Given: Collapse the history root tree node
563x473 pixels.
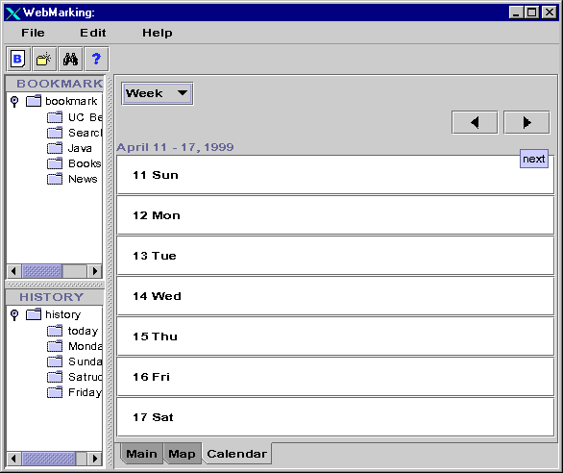Looking at the screenshot, I should [14, 315].
